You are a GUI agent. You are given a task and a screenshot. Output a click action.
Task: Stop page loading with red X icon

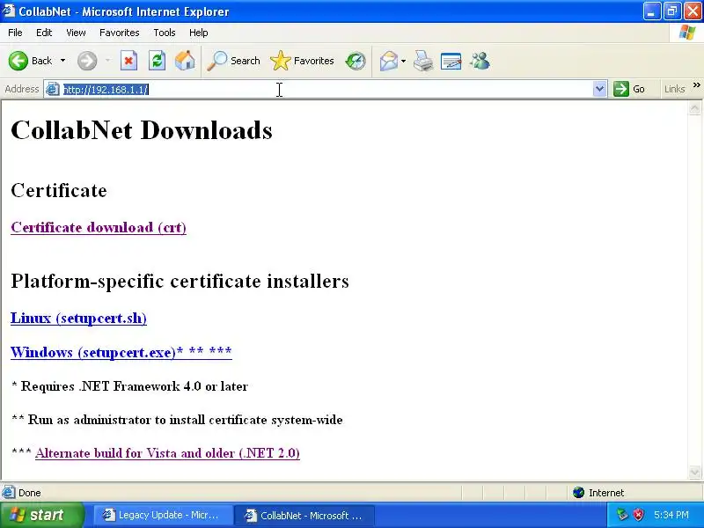(128, 61)
